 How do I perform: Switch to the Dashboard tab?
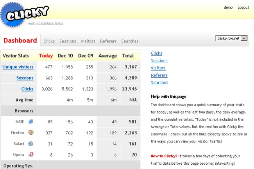(20, 41)
